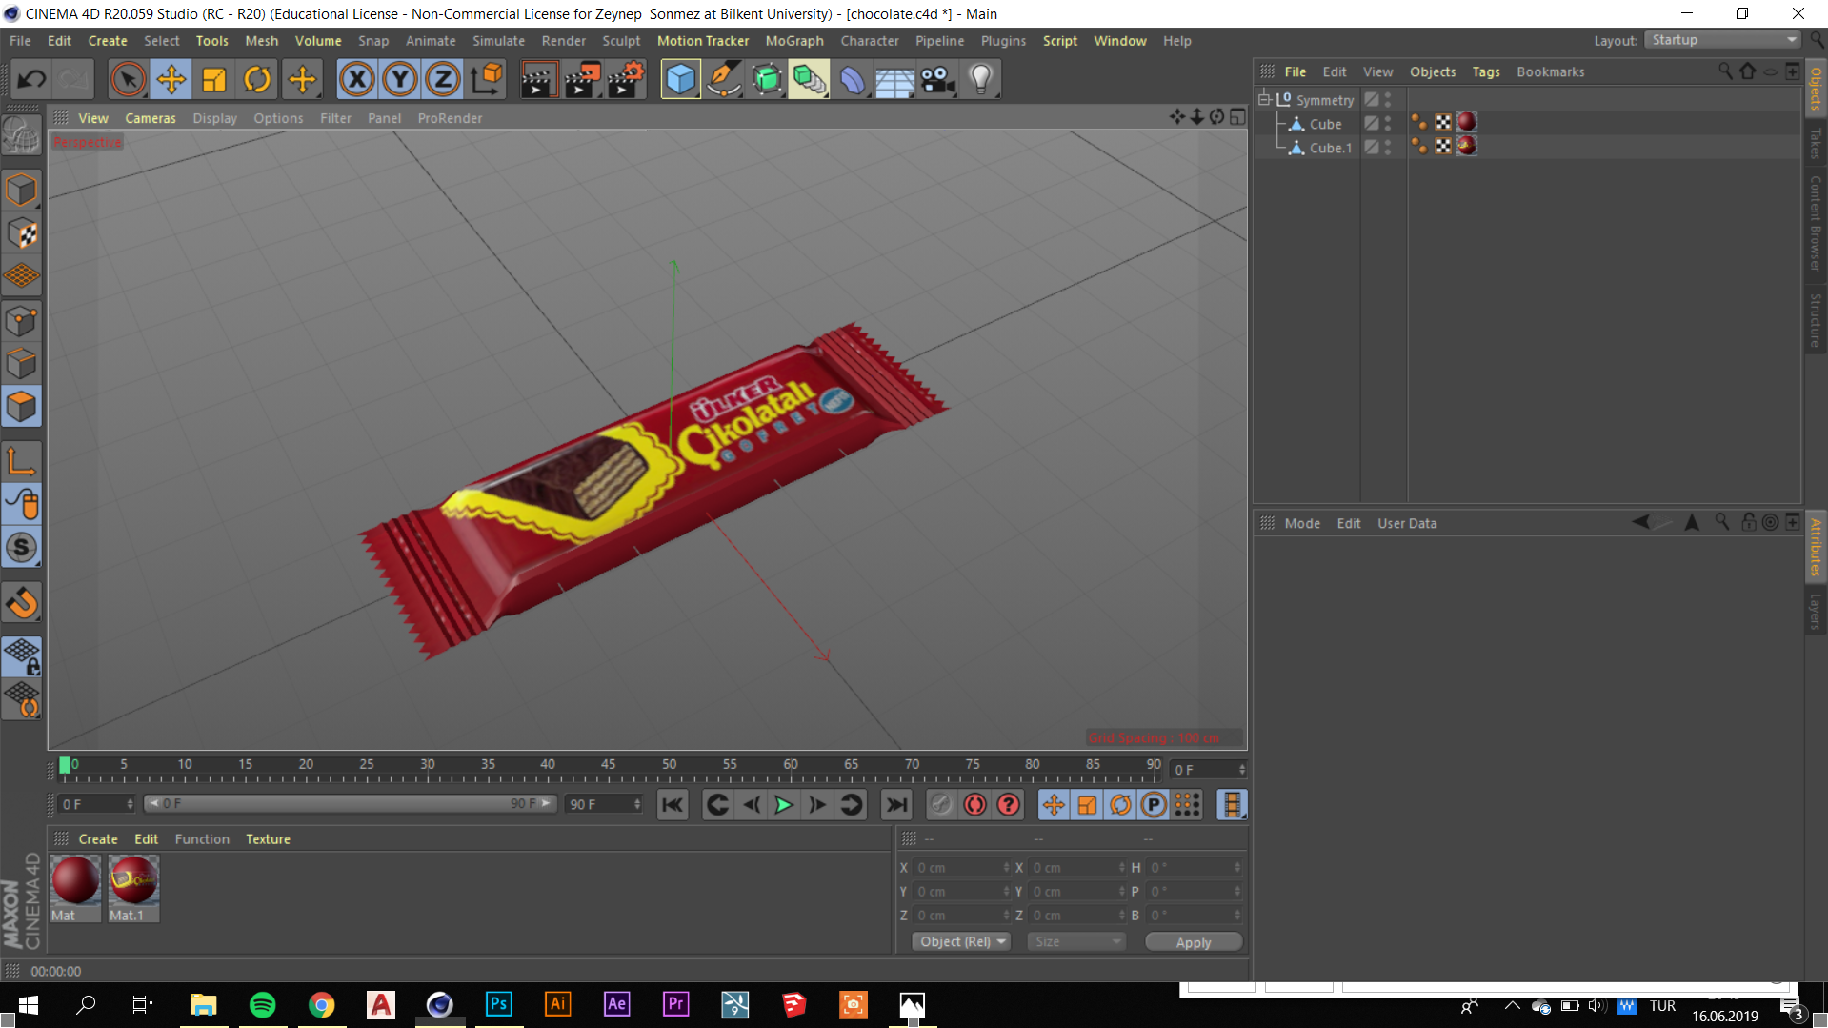Open the deformer Bend icon
Viewport: 1828px width, 1028px height.
[x=853, y=80]
